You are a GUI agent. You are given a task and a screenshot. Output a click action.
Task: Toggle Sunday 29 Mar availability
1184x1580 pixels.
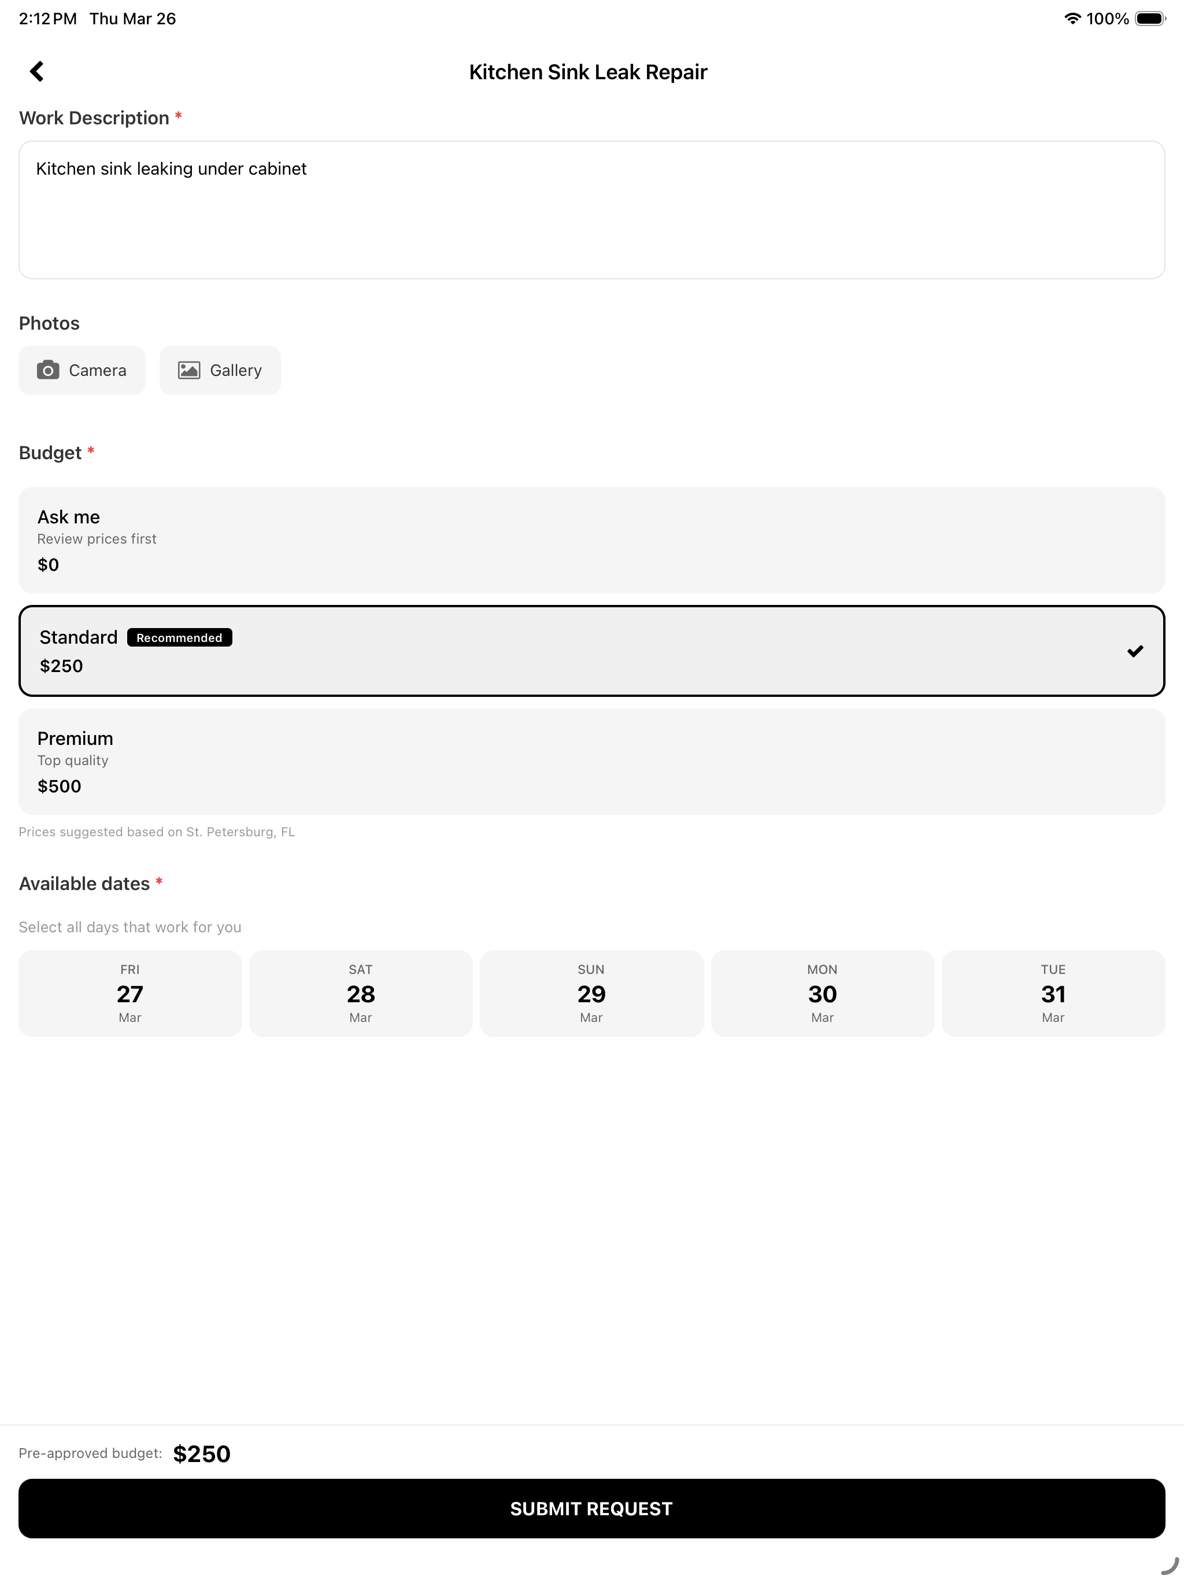point(591,993)
